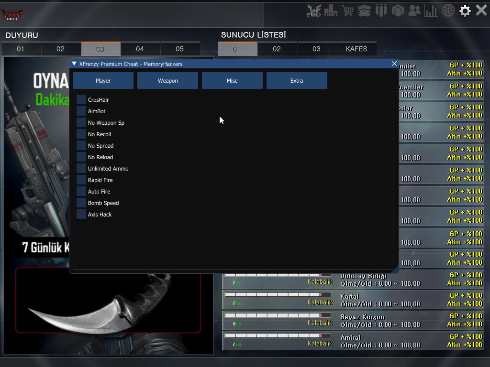Switch to the Player tab
Image resolution: width=490 pixels, height=367 pixels.
[x=103, y=80]
